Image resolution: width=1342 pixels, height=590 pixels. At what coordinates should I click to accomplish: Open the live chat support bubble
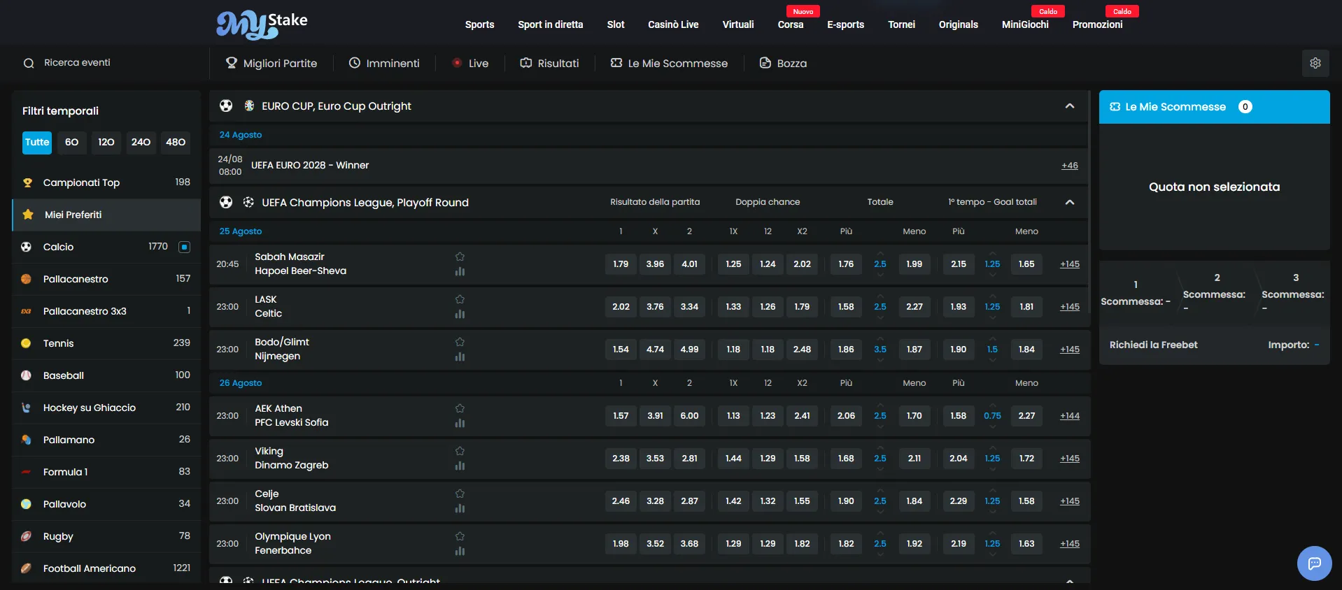[1314, 563]
